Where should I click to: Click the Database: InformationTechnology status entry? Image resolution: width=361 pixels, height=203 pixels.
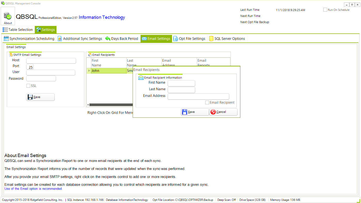click(x=127, y=200)
